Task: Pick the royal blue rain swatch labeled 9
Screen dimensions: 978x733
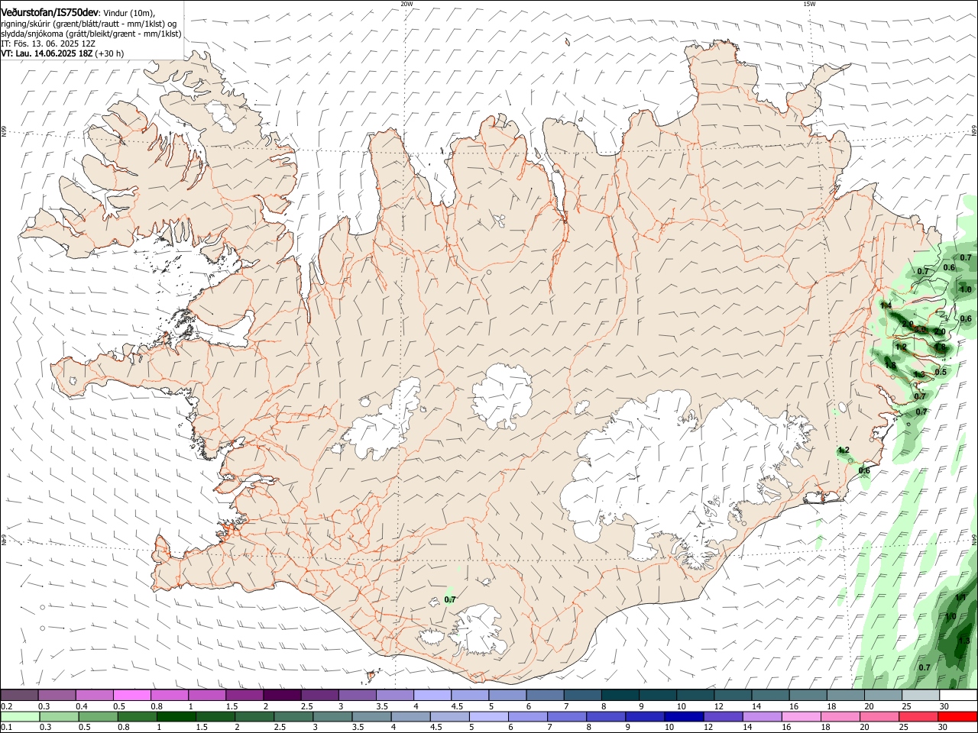Action: 644,716
